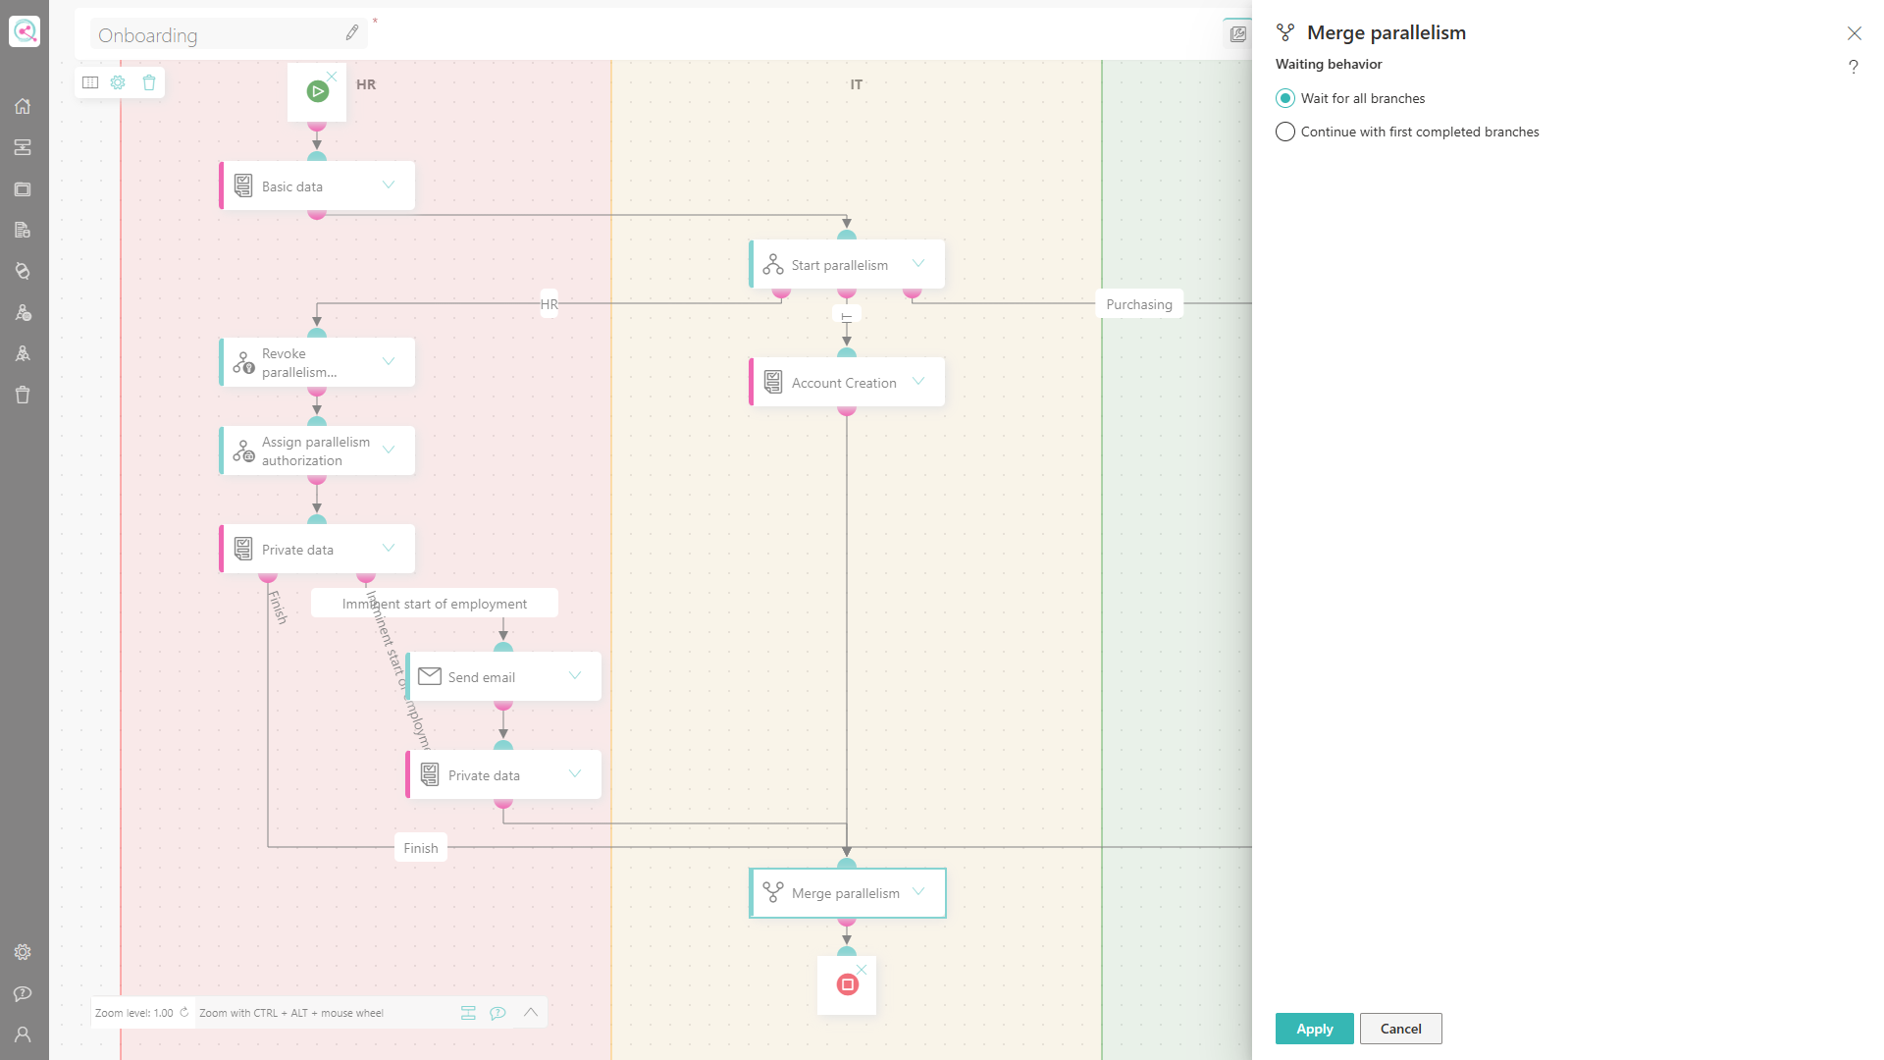The width and height of the screenshot is (1884, 1060).
Task: Click the Cancel button
Action: point(1401,1029)
